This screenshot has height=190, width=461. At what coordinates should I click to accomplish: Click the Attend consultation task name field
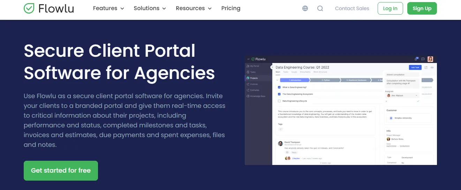coord(402,74)
